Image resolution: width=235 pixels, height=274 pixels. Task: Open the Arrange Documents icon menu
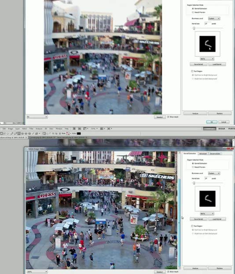click(103, 128)
